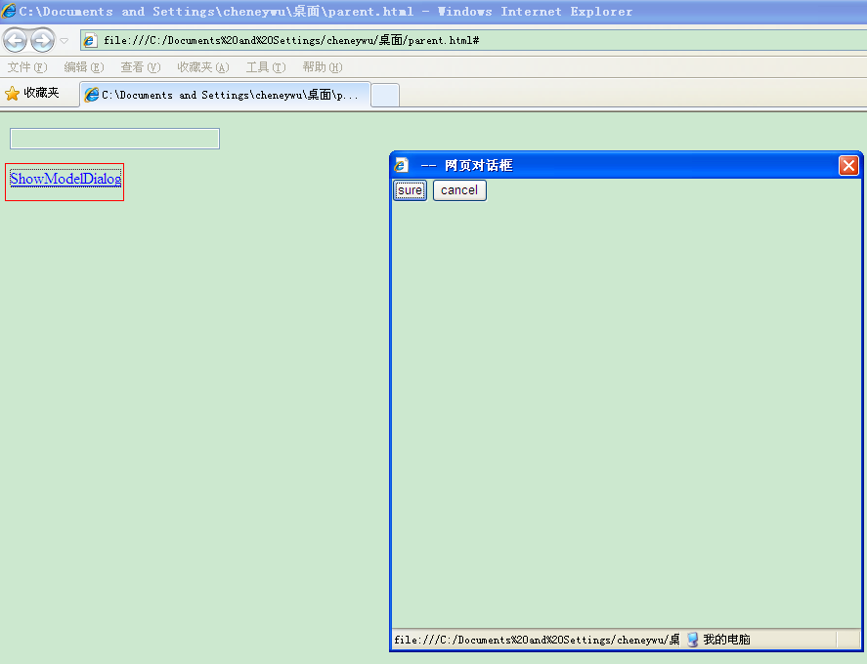
Task: Click the 收藏夹 favorites star icon
Action: click(12, 94)
